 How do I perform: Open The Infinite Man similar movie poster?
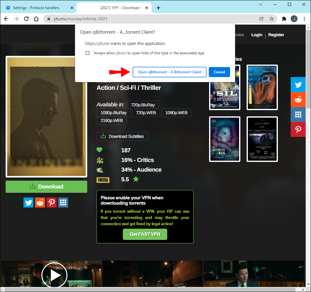[x=225, y=139]
